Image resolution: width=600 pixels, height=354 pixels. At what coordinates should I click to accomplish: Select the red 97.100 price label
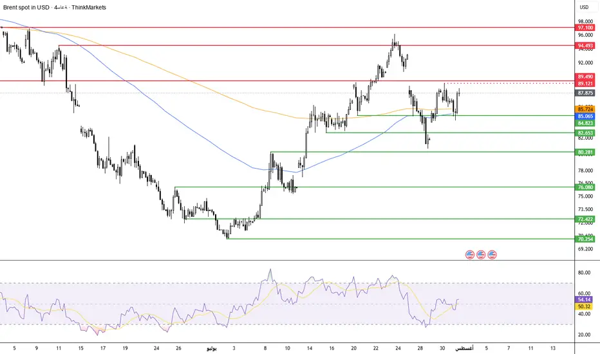click(x=585, y=28)
